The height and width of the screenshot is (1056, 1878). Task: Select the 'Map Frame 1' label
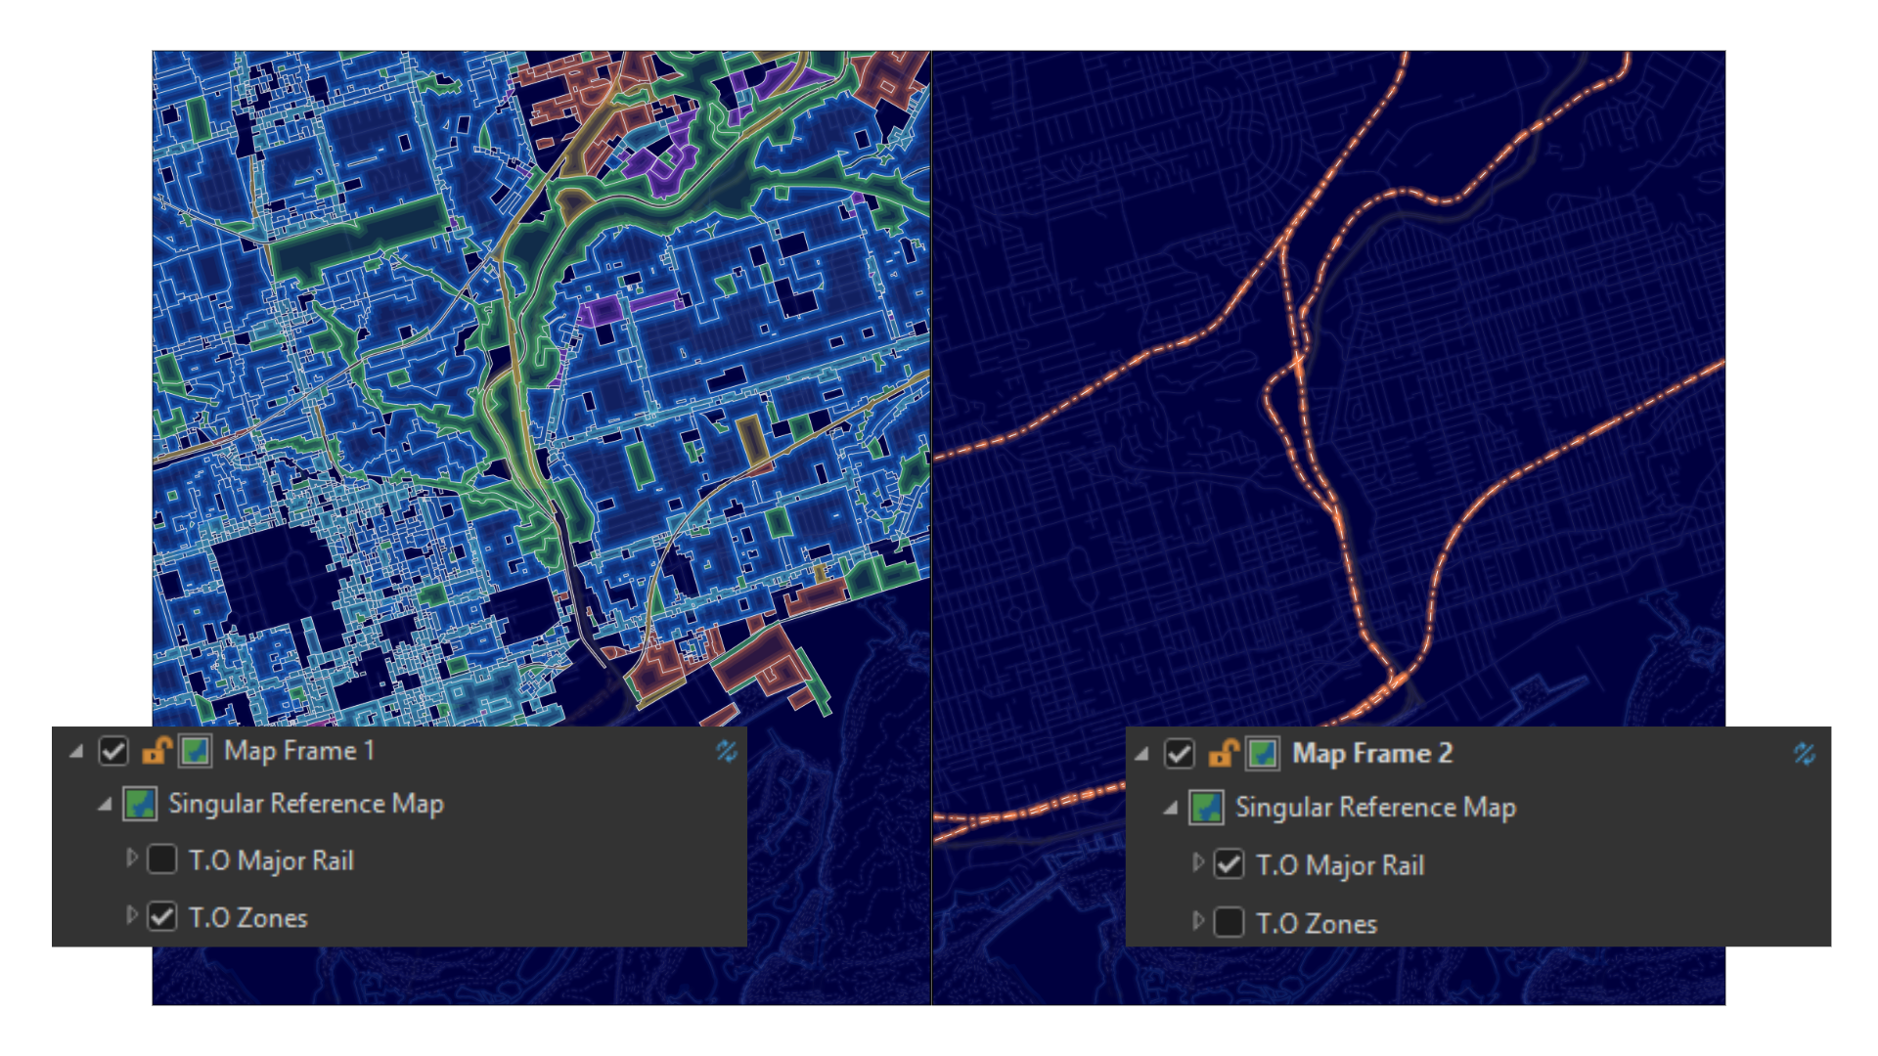pos(299,751)
